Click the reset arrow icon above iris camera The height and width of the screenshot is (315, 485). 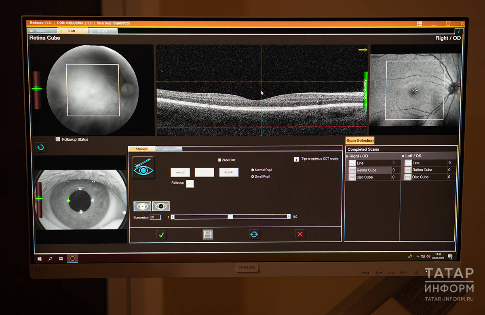click(x=40, y=148)
